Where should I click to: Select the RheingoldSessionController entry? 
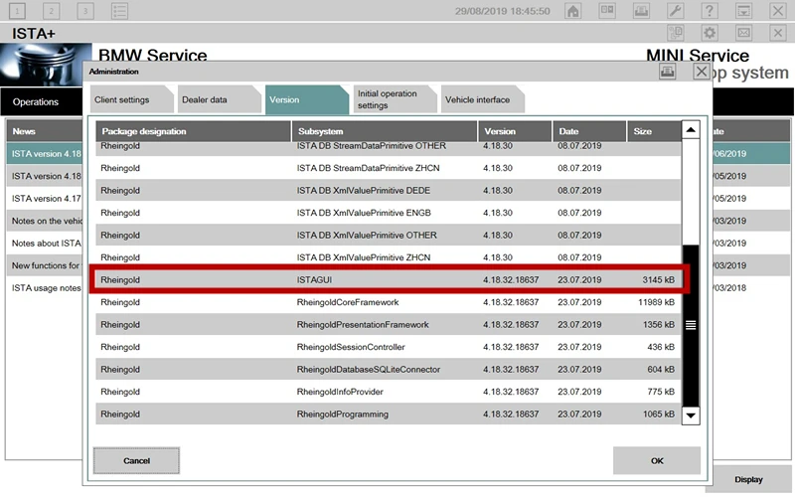coord(388,347)
